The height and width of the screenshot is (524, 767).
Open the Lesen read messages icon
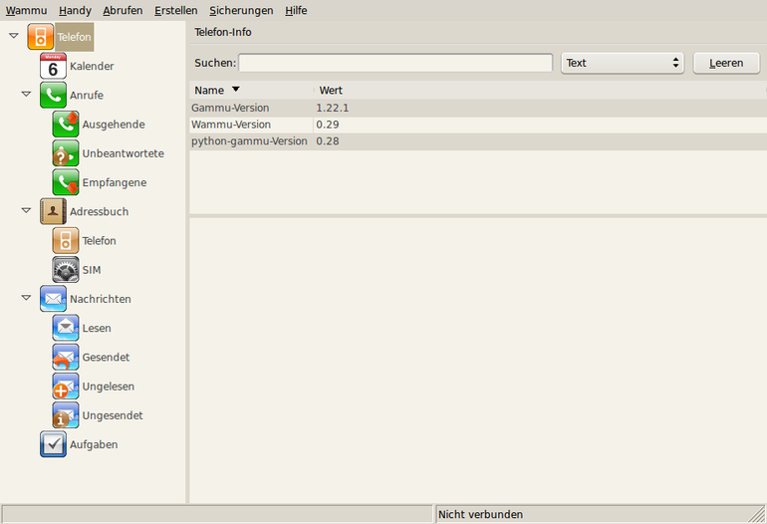click(66, 328)
